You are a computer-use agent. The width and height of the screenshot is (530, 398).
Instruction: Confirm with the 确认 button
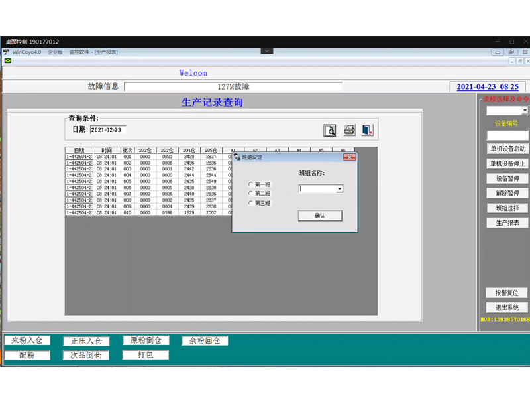tap(320, 216)
